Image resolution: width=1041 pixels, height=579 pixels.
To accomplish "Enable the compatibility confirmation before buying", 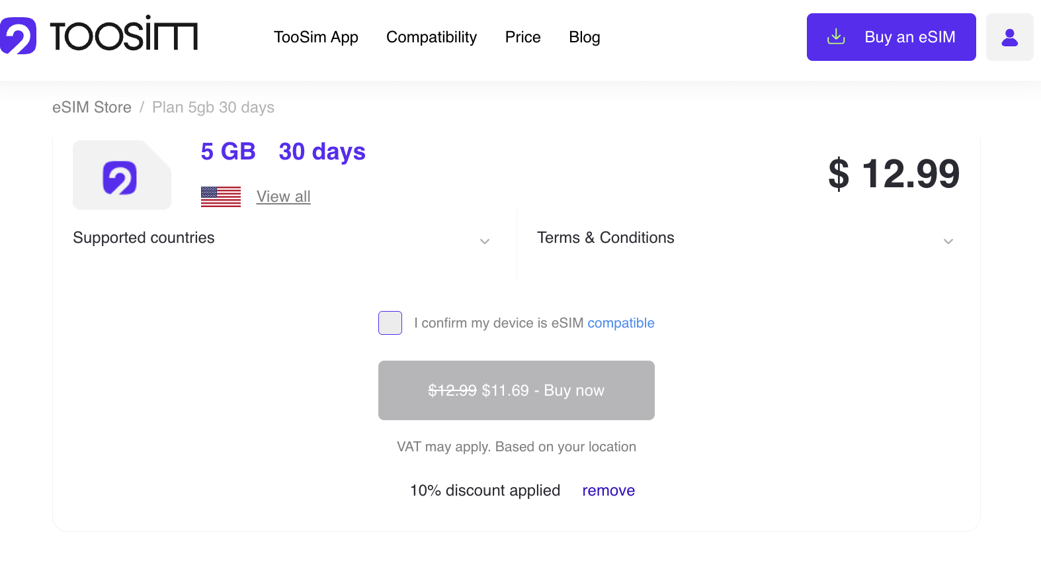I will click(x=390, y=323).
